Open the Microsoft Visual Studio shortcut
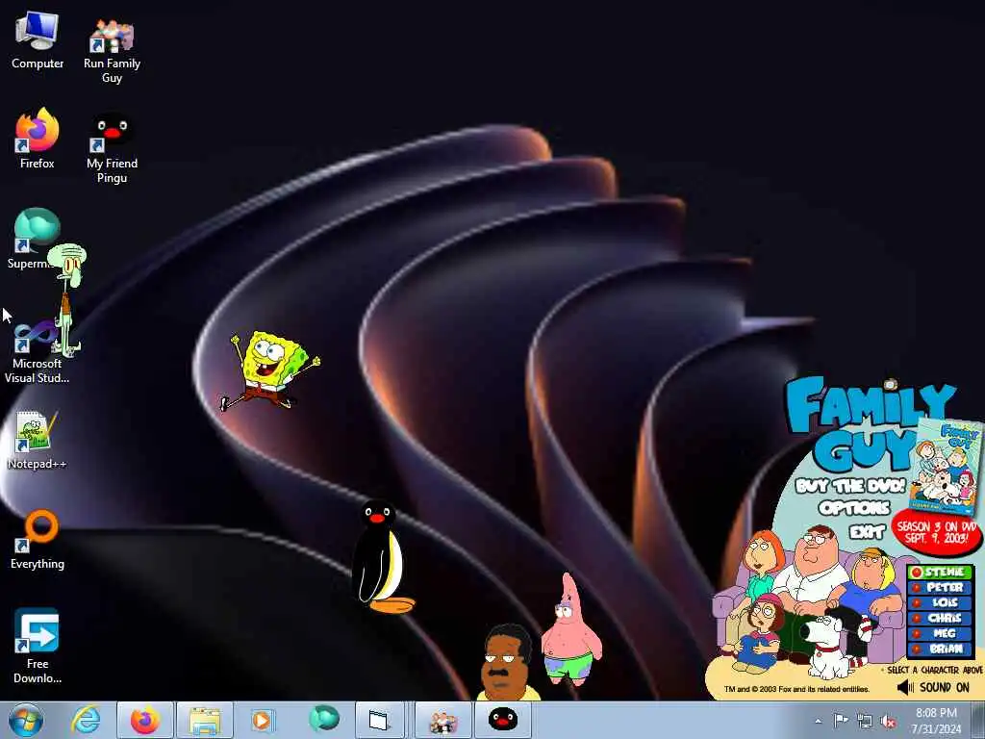Image resolution: width=985 pixels, height=739 pixels. (37, 352)
